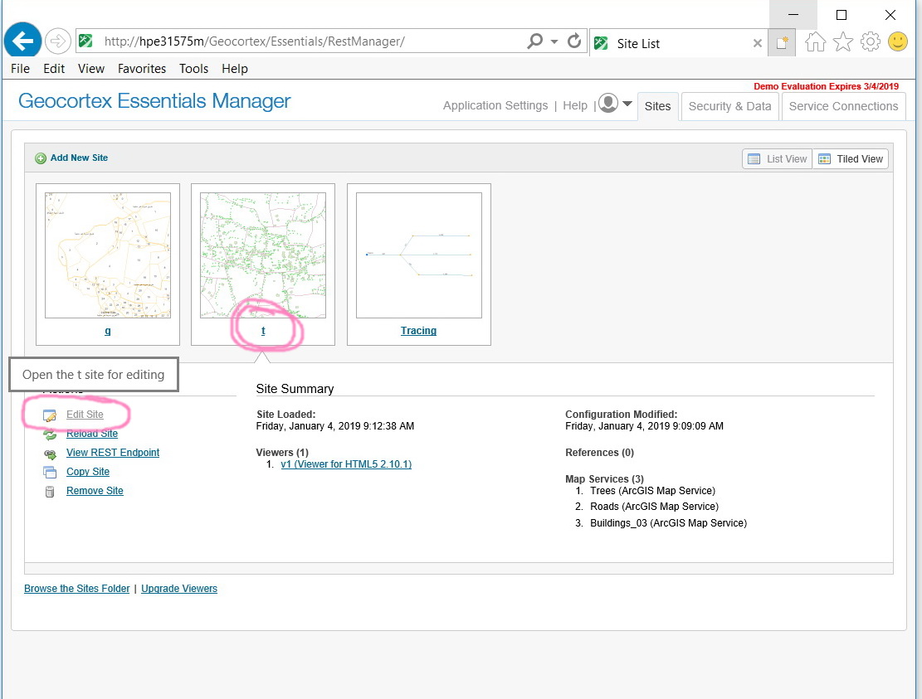Switch to Service Connections tab

coord(843,106)
